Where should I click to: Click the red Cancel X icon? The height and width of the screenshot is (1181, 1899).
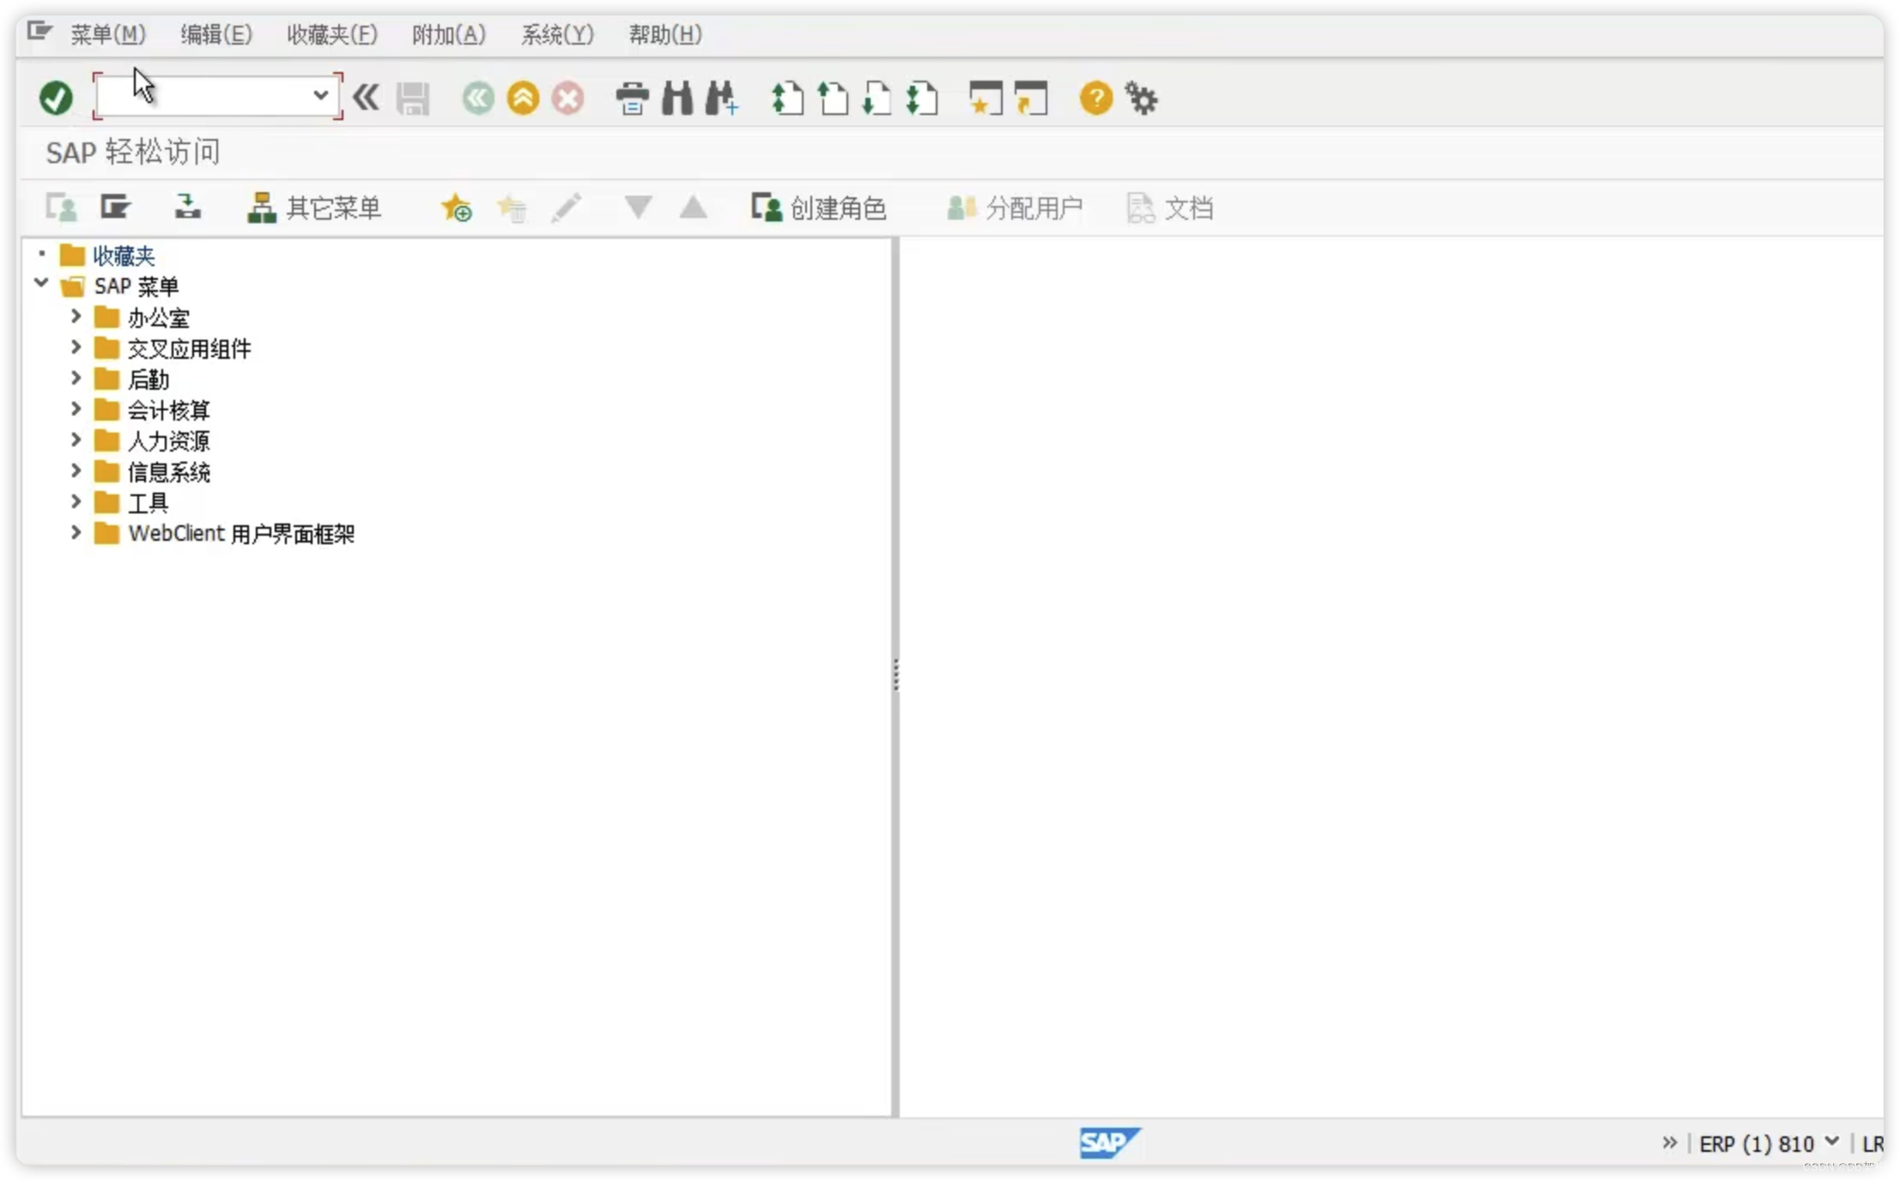[567, 98]
